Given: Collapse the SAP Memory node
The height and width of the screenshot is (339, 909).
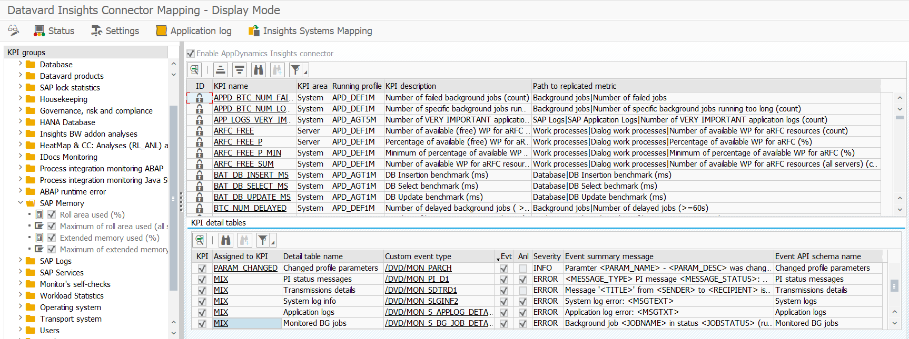Looking at the screenshot, I should coord(21,202).
